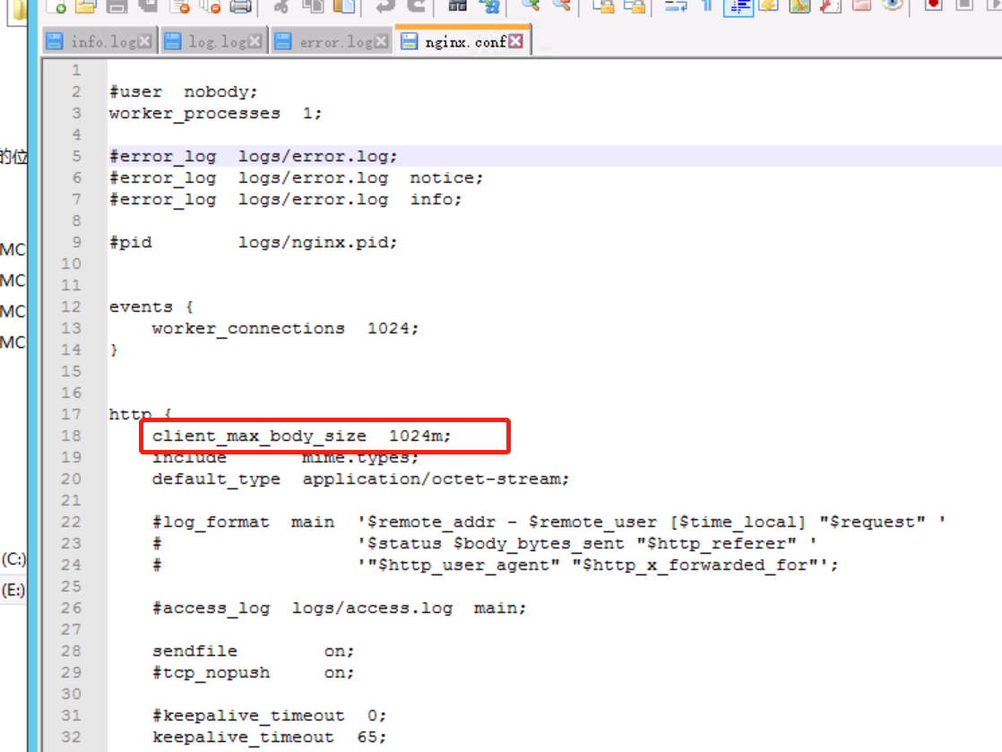This screenshot has height=752, width=1002.
Task: Click the Redo arrow icon
Action: [x=414, y=7]
